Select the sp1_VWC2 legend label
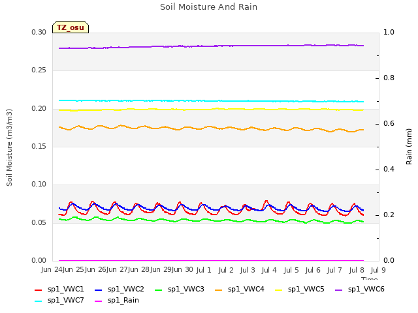This screenshot has width=418, height=313. 126,290
